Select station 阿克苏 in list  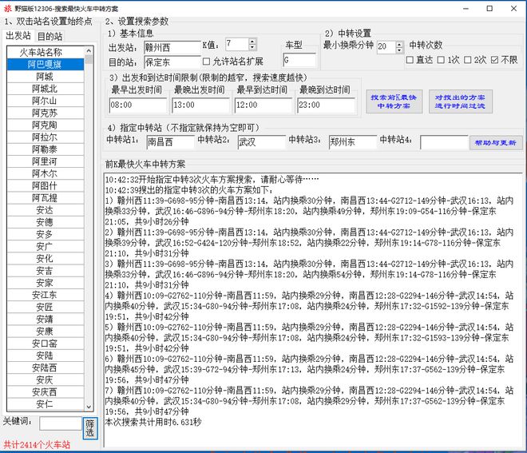[x=46, y=113]
